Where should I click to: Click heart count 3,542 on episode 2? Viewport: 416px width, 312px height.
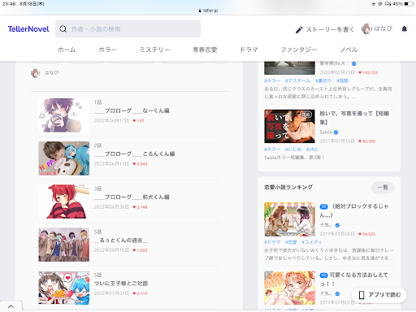140,164
